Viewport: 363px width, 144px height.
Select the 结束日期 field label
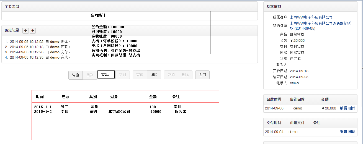(280, 77)
